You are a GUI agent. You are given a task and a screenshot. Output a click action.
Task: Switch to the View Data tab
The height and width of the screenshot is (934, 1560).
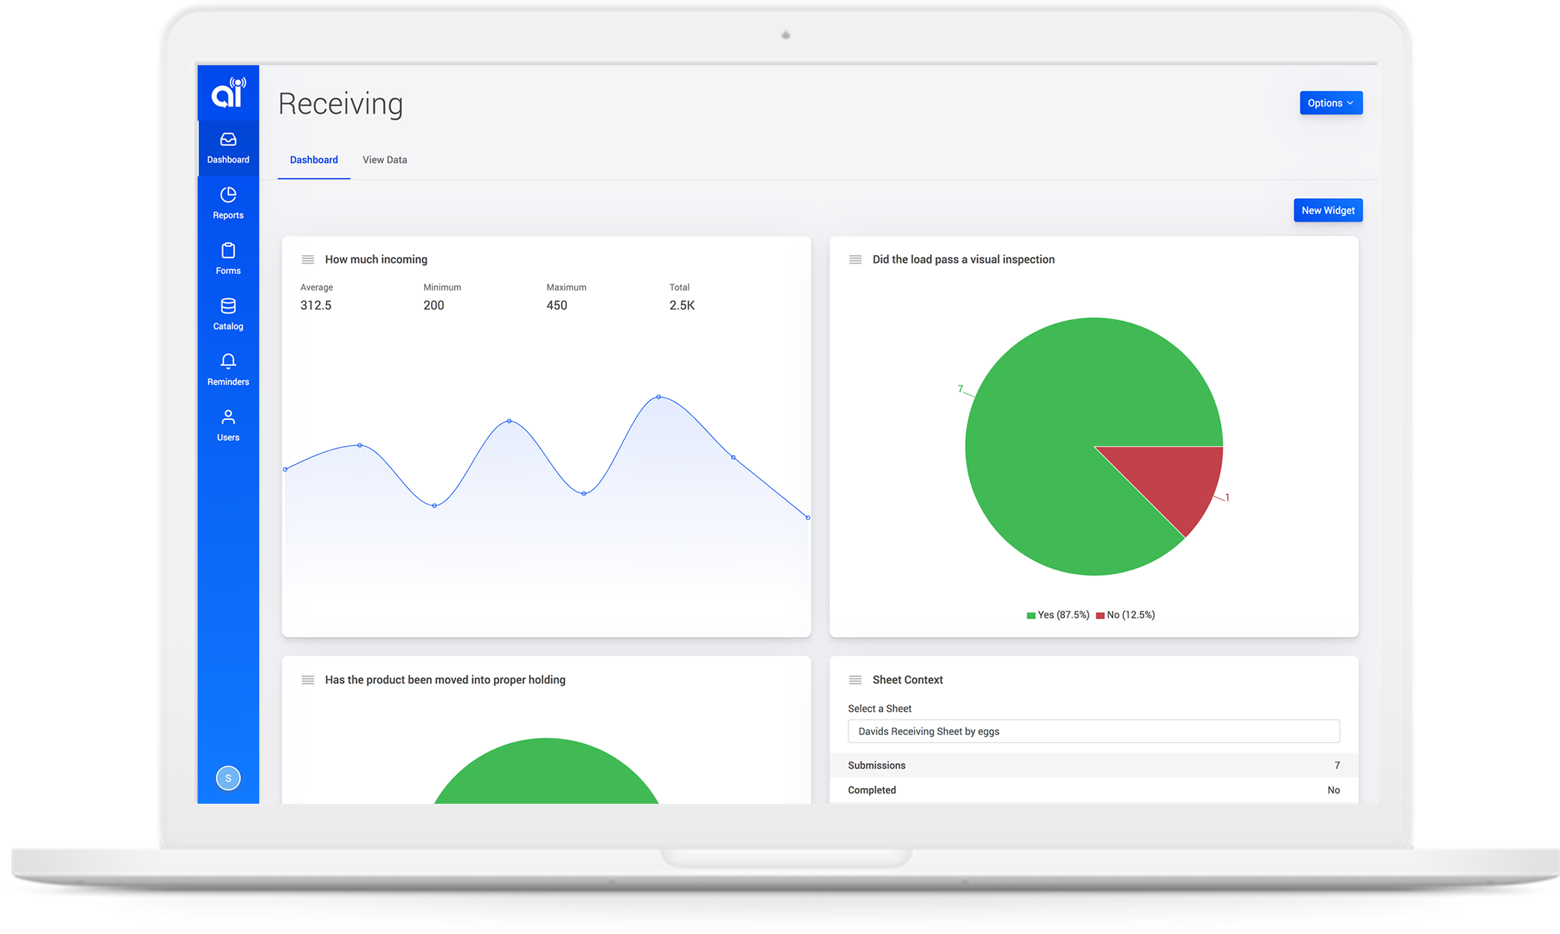[385, 160]
